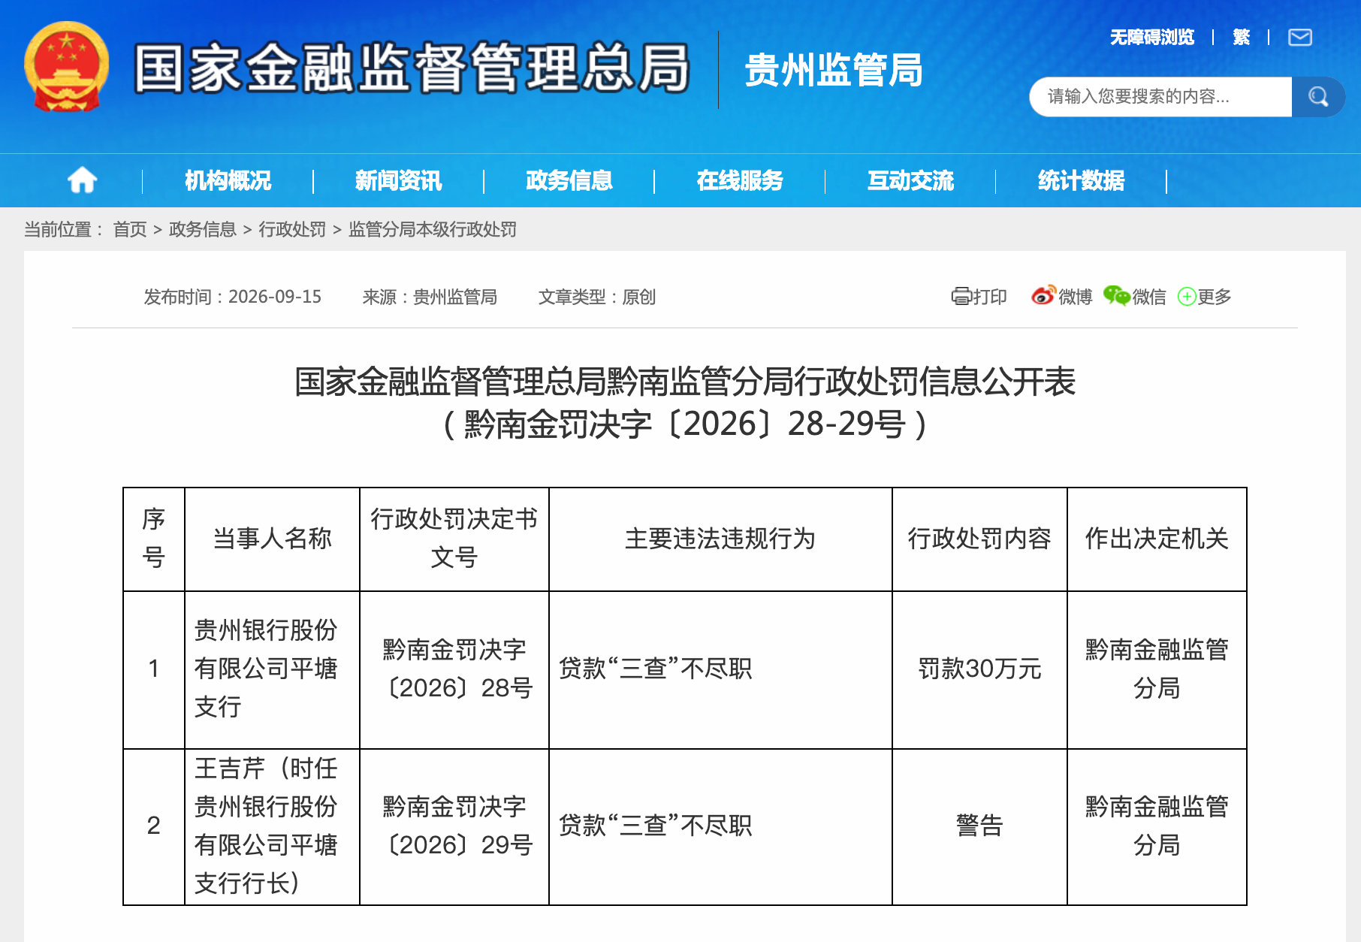The width and height of the screenshot is (1361, 942).
Task: Click the 作出决定机关 column header
Action: 1157,539
